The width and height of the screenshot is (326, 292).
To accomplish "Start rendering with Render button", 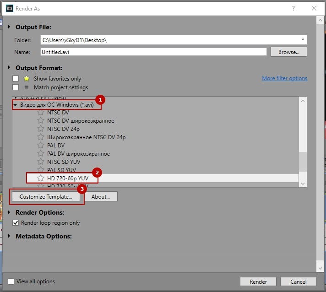I will click(258, 281).
